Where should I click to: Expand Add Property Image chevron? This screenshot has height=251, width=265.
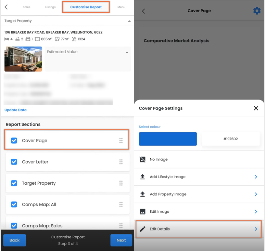pyautogui.click(x=256, y=194)
